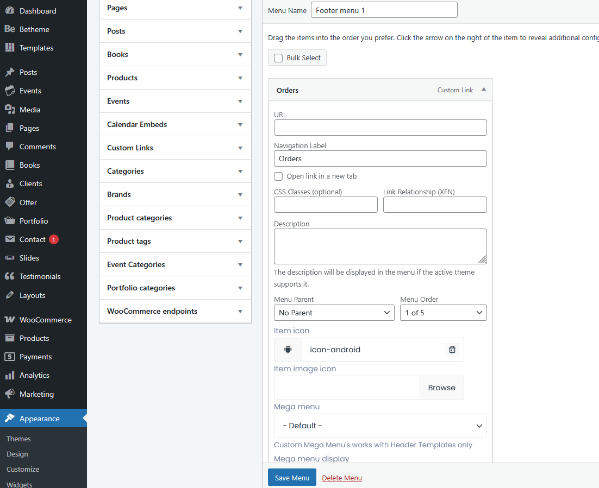Click the android item icon preview
This screenshot has width=599, height=488.
[x=288, y=350]
